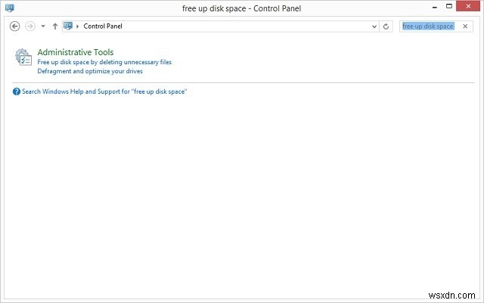Click the Forward navigation arrow
The image size is (484, 303).
pyautogui.click(x=30, y=26)
